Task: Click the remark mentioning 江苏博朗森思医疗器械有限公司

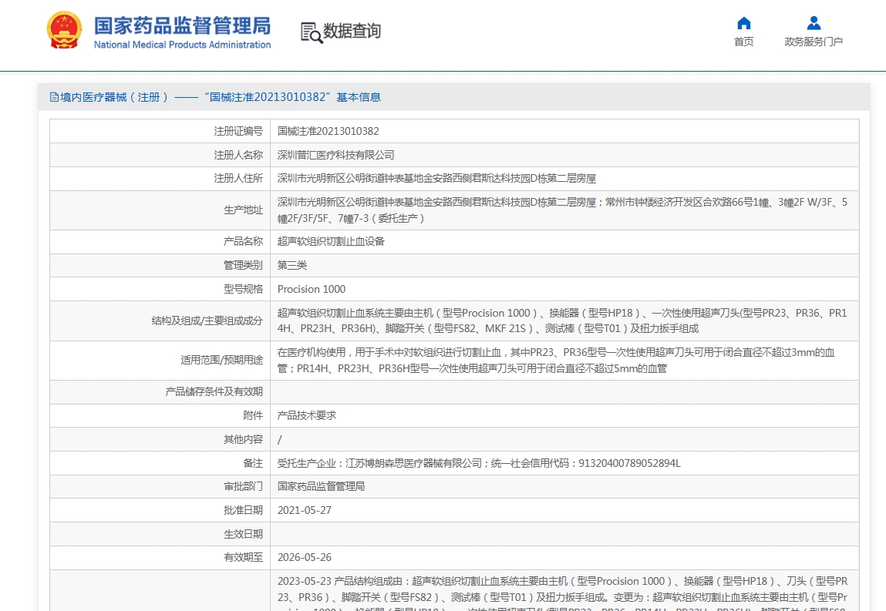Action: pos(479,463)
